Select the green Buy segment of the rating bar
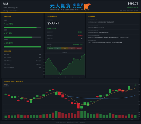Screen dimensions: 141x124 [x=58, y=48]
